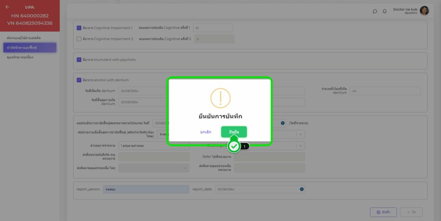Open the คัดกรองผู้ใช้สารเสพติด sidebar menu

click(x=23, y=38)
